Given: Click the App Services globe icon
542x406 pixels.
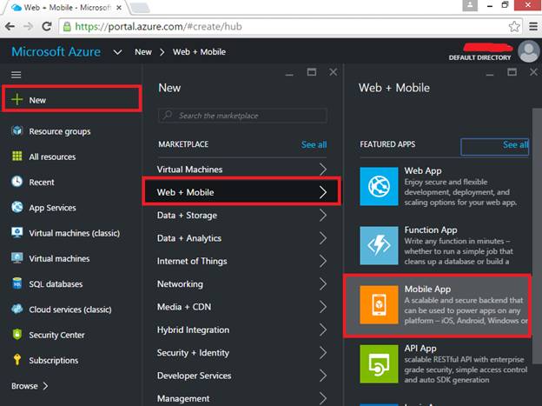Looking at the screenshot, I should (17, 207).
